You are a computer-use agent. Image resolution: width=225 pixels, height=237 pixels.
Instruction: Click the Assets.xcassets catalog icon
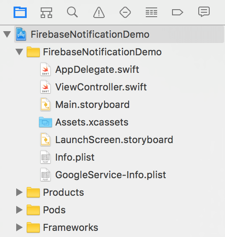(x=46, y=122)
